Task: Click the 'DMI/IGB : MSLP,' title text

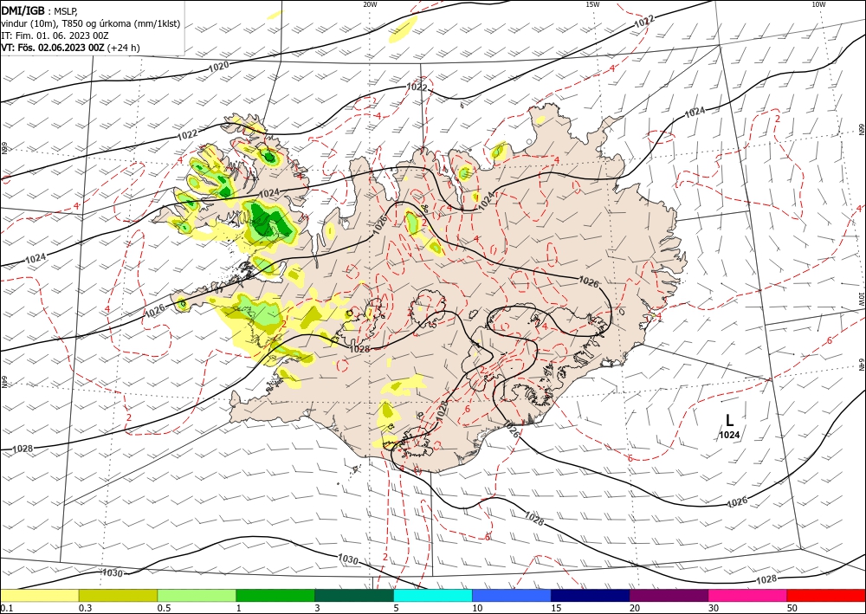Action: click(x=40, y=10)
